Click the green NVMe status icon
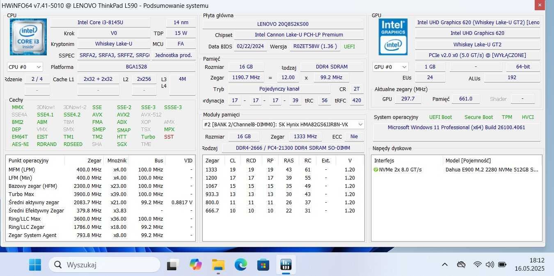This screenshot has height=276, width=554. 376,169
